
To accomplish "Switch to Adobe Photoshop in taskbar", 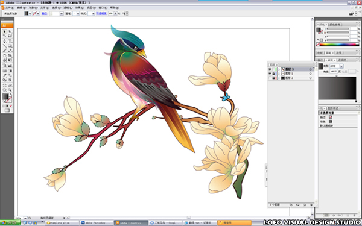I will pos(97,223).
